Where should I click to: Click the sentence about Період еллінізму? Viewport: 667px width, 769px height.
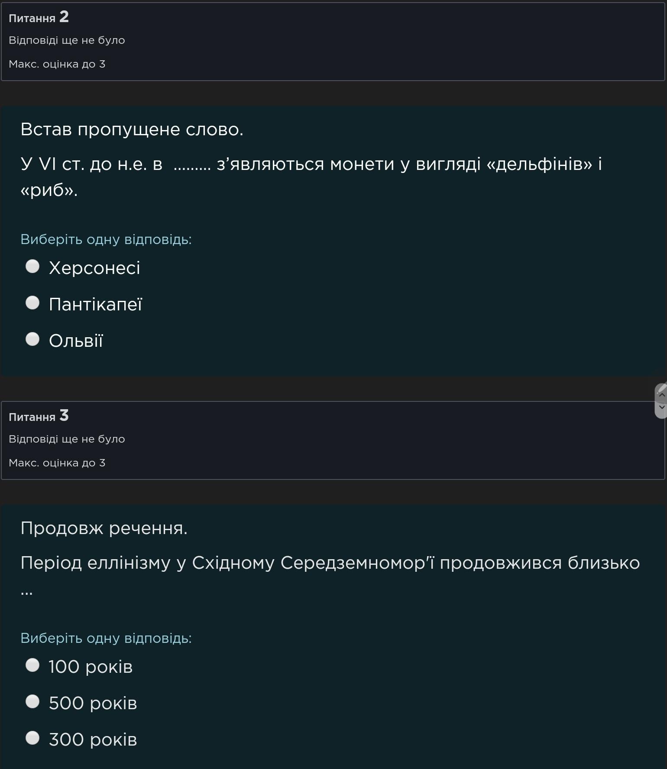click(330, 563)
